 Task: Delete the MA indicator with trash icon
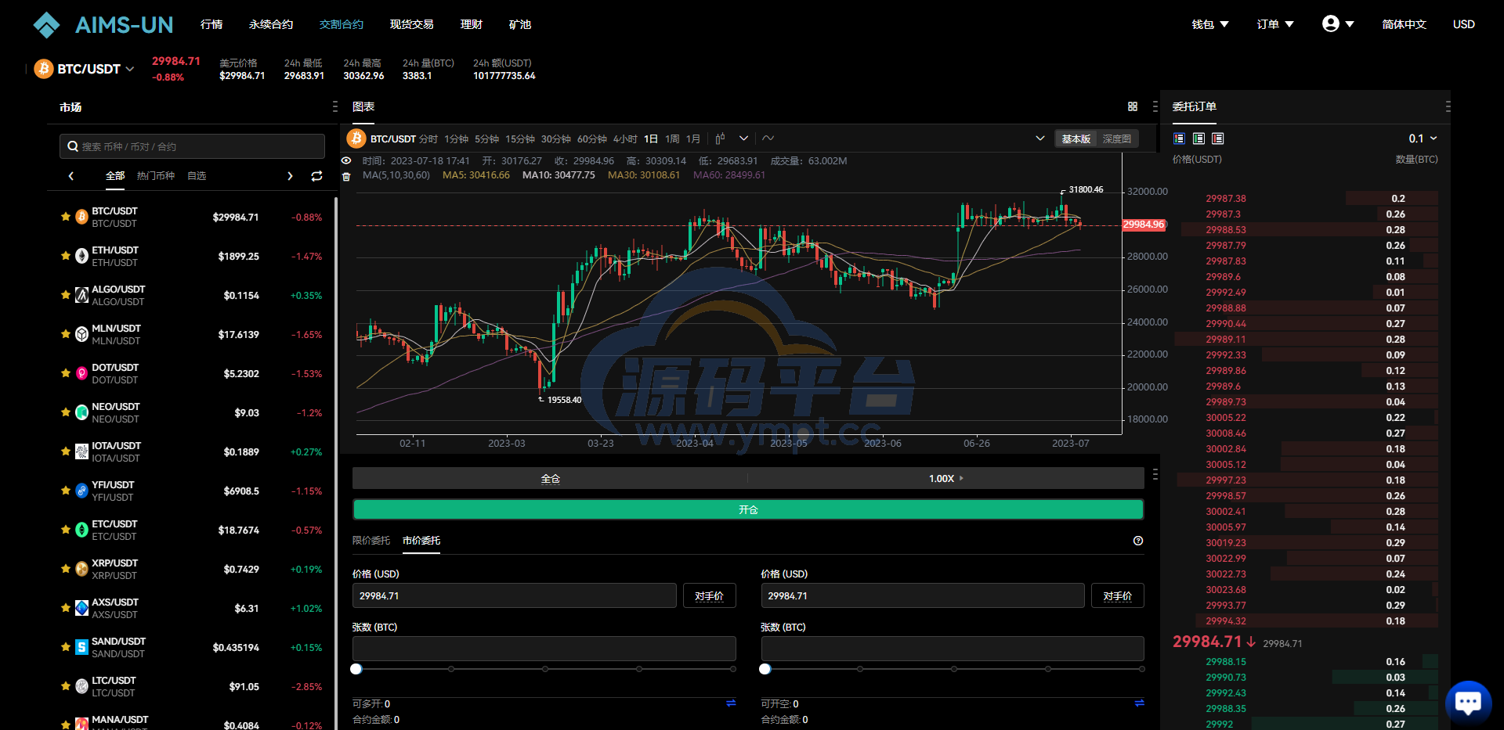pyautogui.click(x=346, y=176)
